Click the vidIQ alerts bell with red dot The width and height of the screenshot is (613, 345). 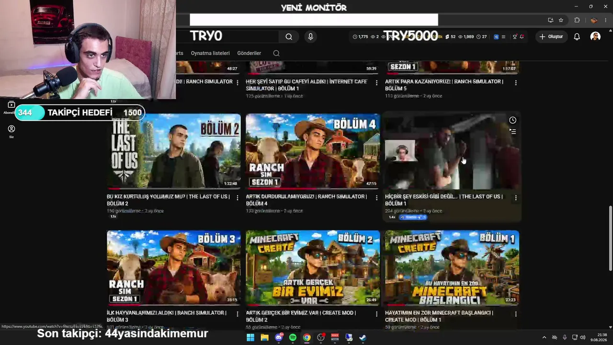click(x=522, y=36)
